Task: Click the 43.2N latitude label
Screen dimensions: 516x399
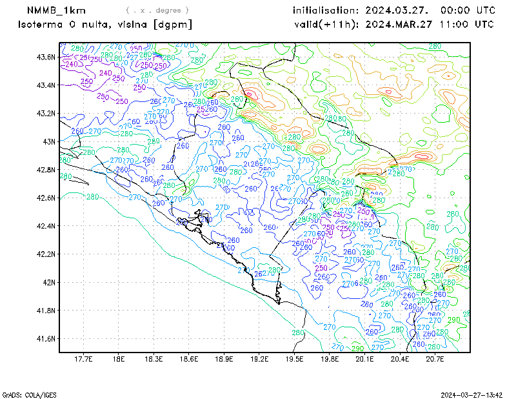Action: point(46,114)
